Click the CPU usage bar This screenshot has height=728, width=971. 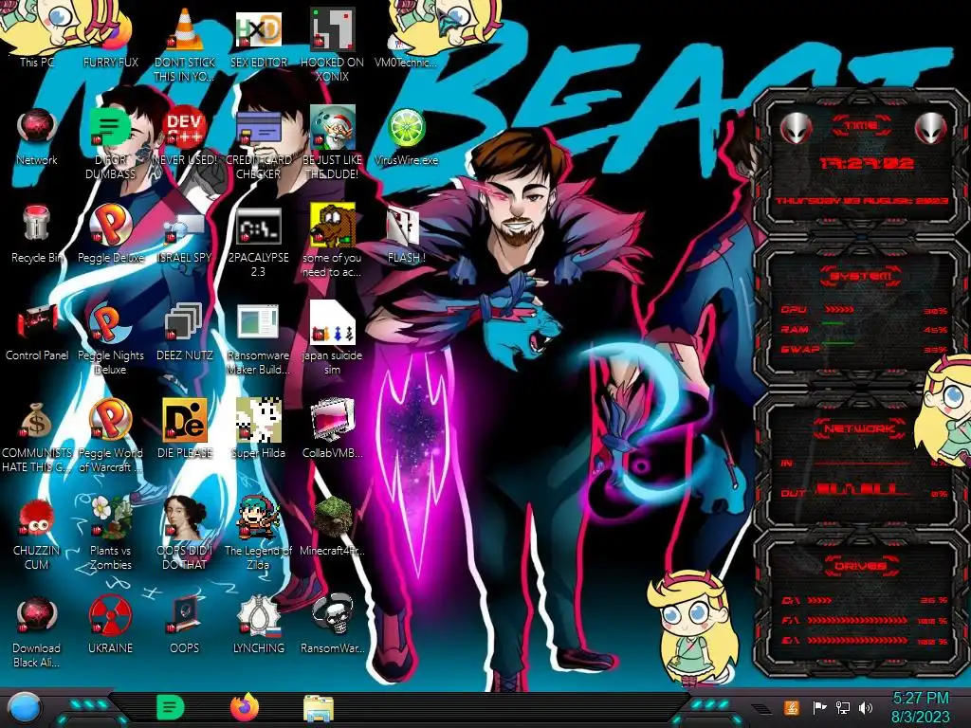839,310
